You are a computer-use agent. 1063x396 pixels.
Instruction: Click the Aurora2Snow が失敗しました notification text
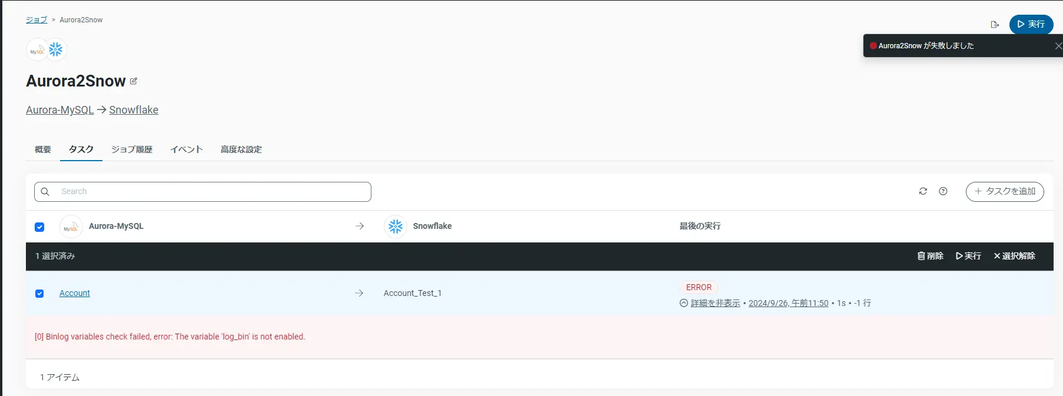click(926, 45)
